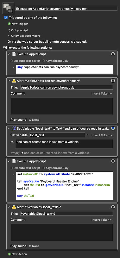Click the 'to' text value area

tap(64, 144)
